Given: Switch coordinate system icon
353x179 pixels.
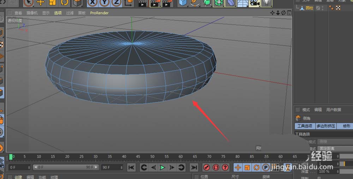Looking at the screenshot, I should pyautogui.click(x=128, y=3).
